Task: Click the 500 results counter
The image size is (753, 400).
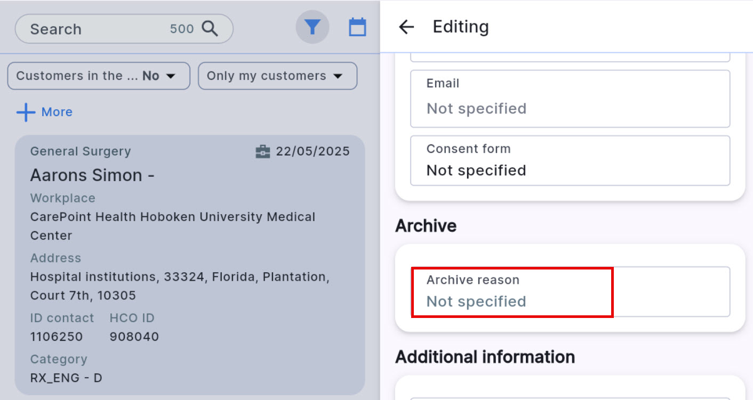Action: (182, 29)
